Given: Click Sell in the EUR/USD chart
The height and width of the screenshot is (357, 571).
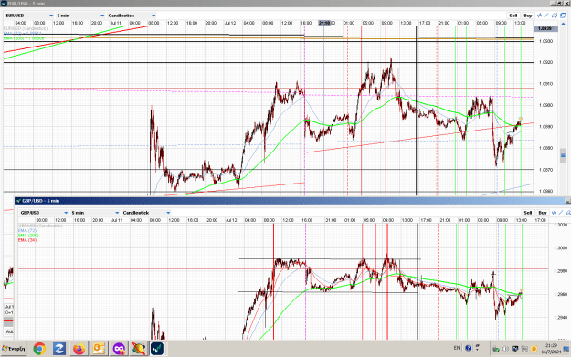Looking at the screenshot, I should 513,16.
